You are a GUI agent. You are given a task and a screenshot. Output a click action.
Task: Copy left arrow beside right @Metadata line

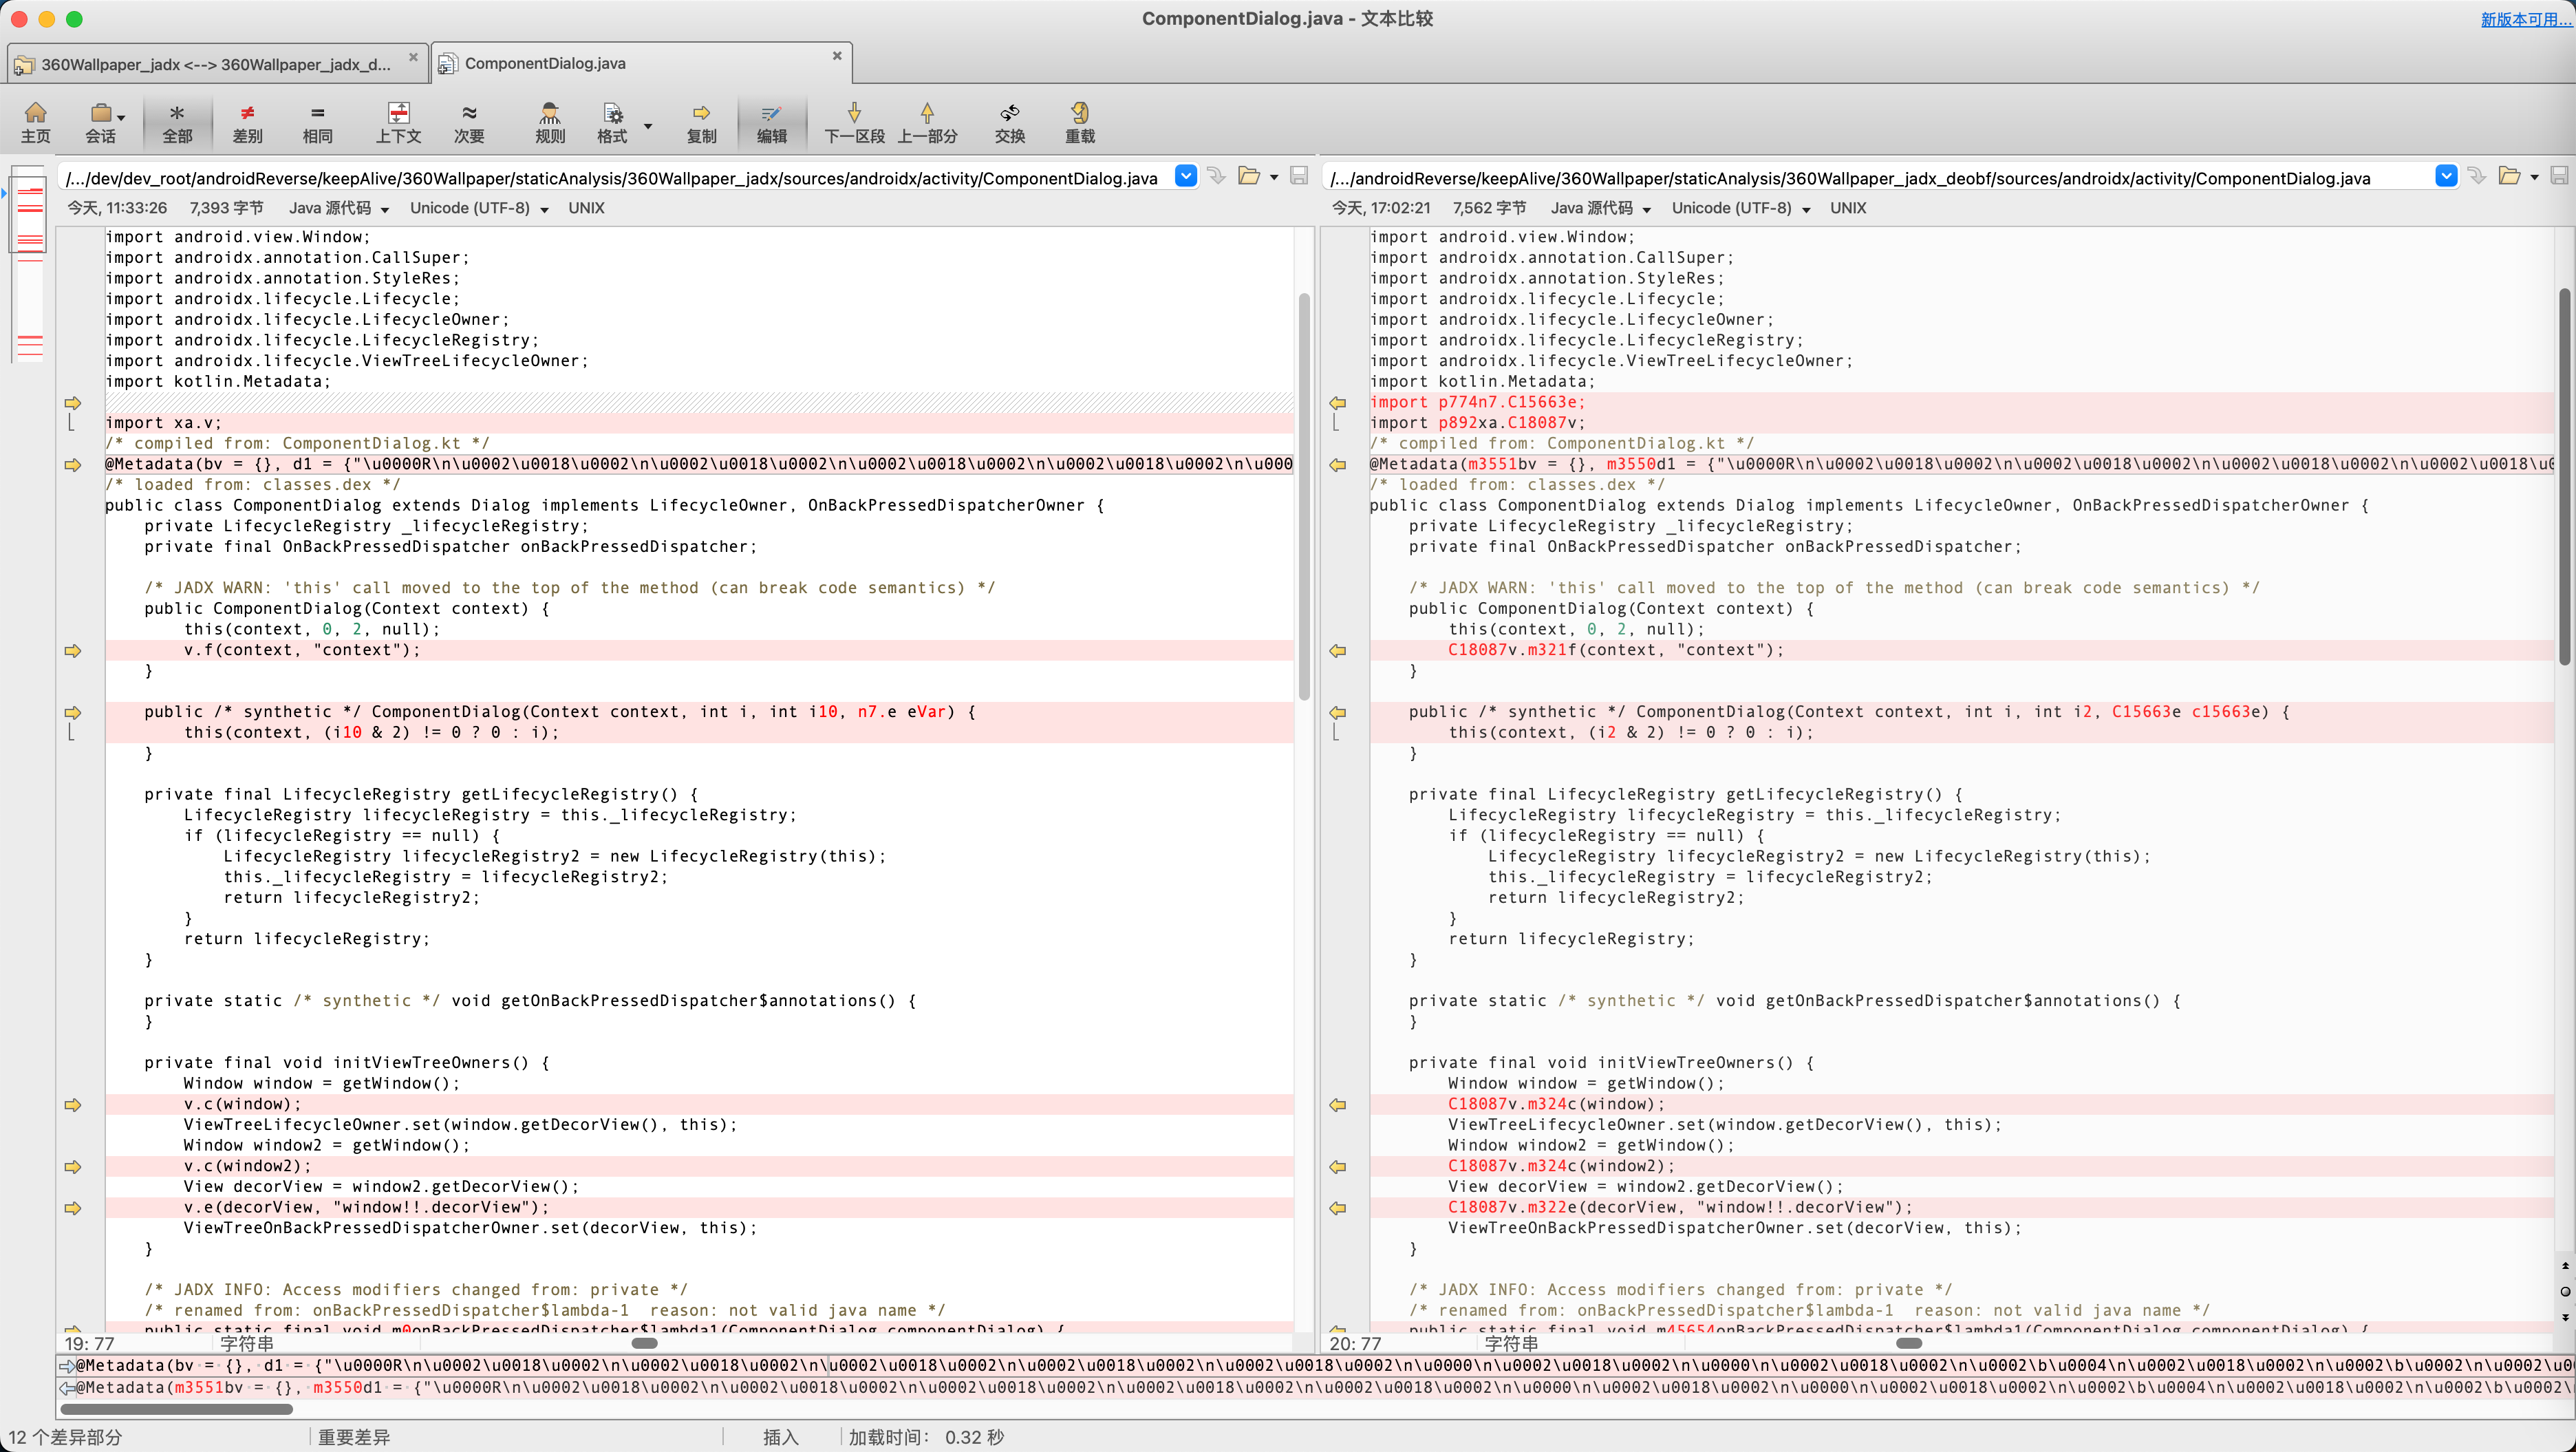1337,465
